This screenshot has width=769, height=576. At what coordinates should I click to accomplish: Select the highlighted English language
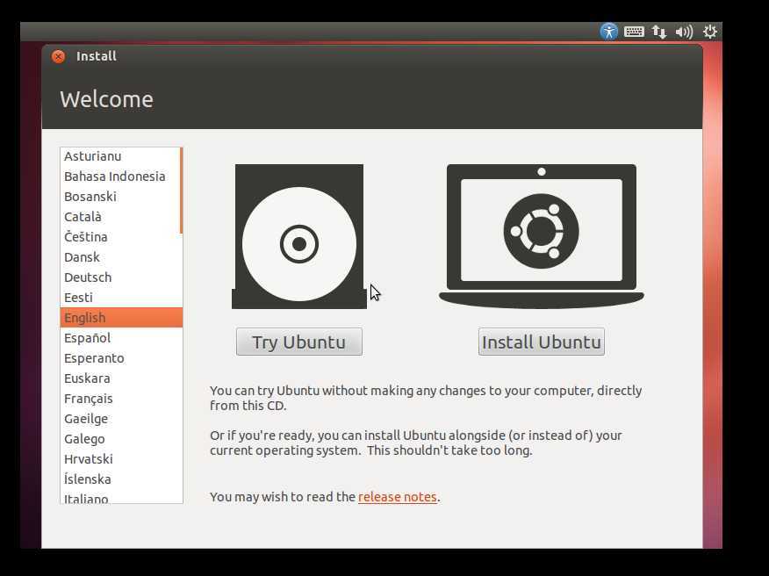pyautogui.click(x=121, y=318)
